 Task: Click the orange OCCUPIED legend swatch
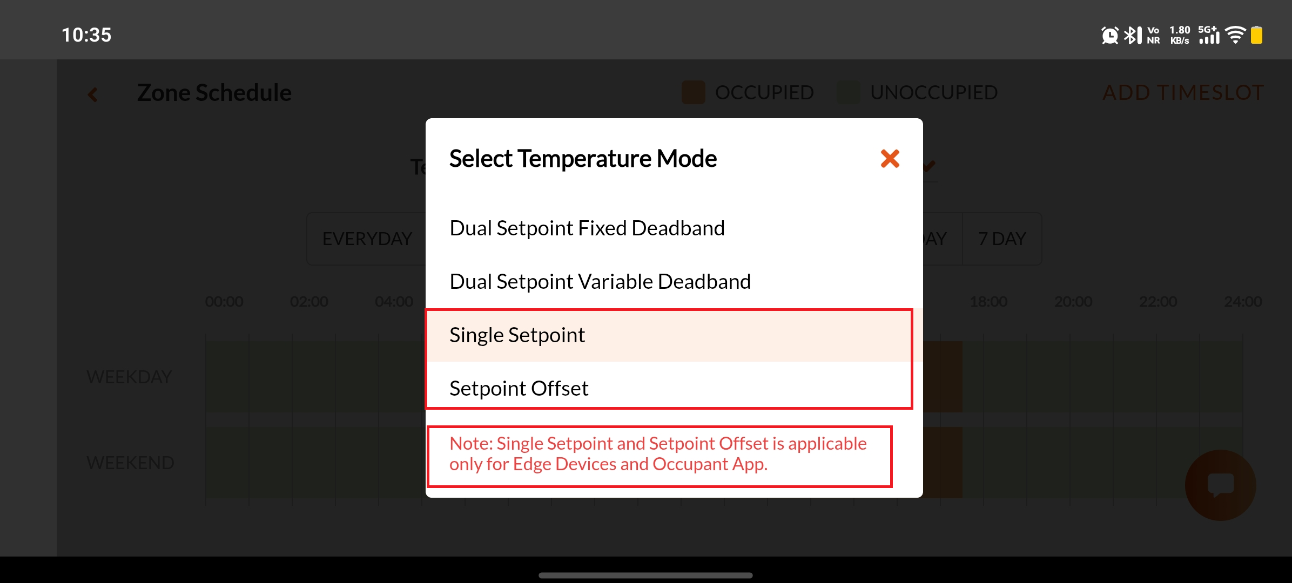pyautogui.click(x=694, y=92)
